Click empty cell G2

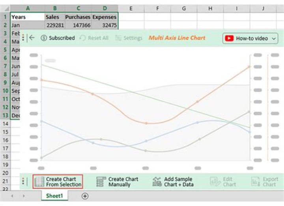tap(184, 25)
